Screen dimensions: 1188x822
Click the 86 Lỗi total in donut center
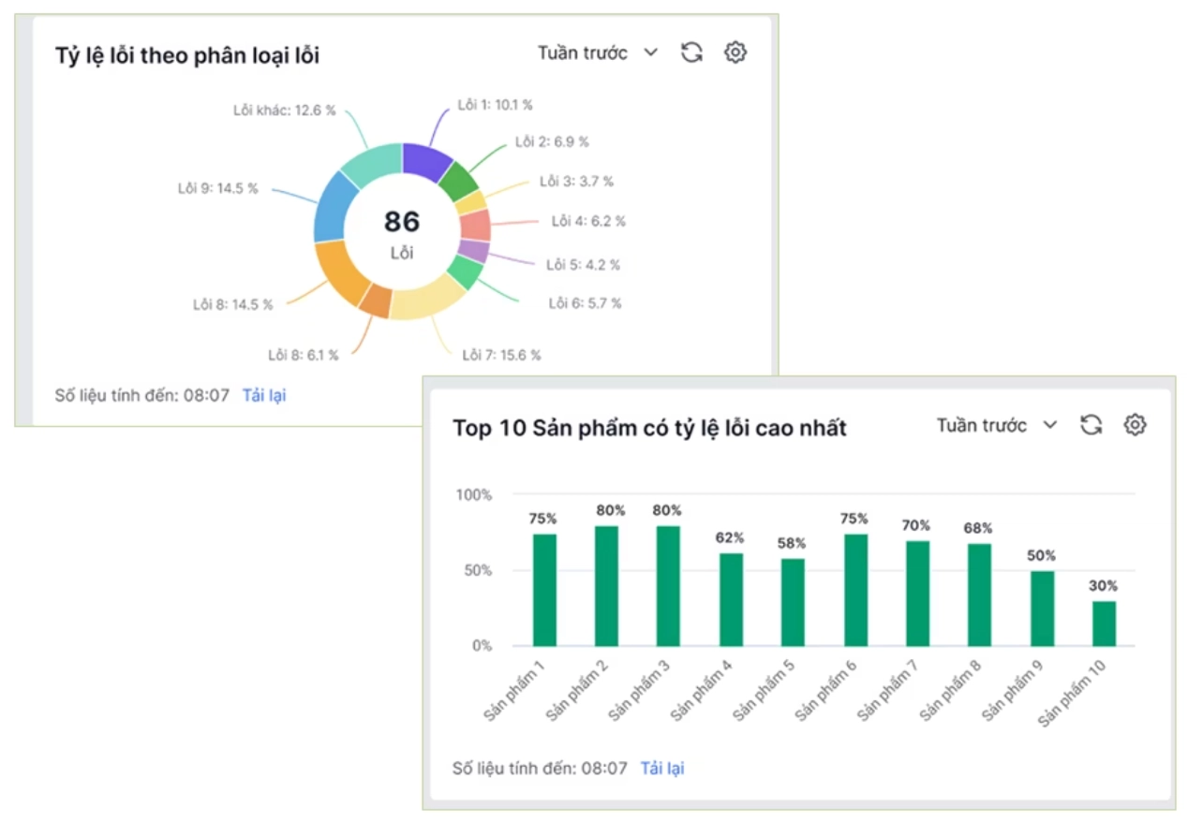tap(402, 232)
